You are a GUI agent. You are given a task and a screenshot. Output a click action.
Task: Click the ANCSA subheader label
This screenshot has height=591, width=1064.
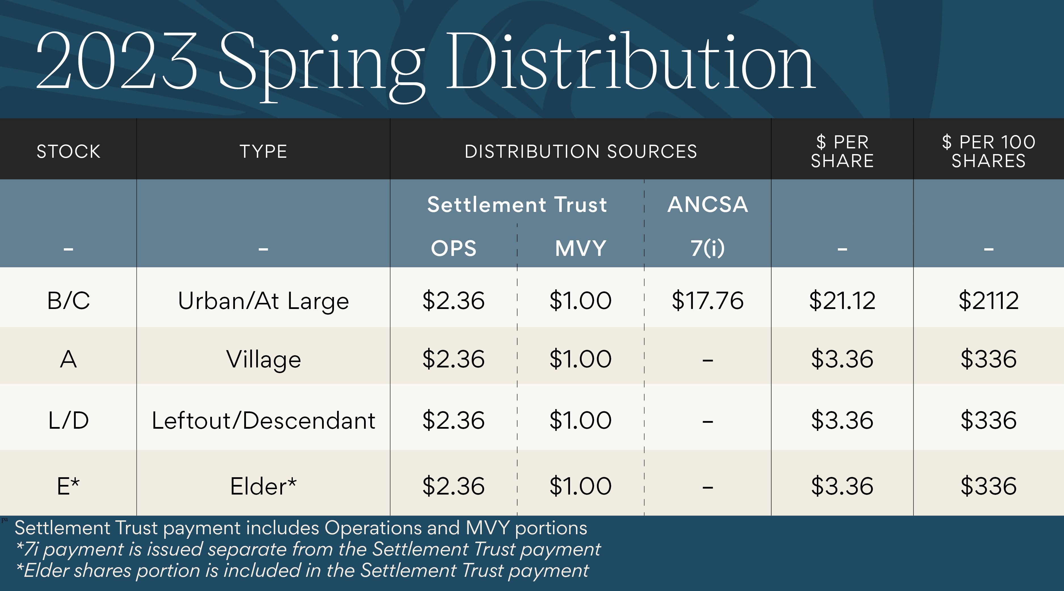[708, 205]
